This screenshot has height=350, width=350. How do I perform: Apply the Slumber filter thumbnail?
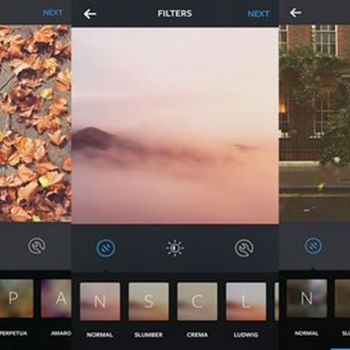149,301
